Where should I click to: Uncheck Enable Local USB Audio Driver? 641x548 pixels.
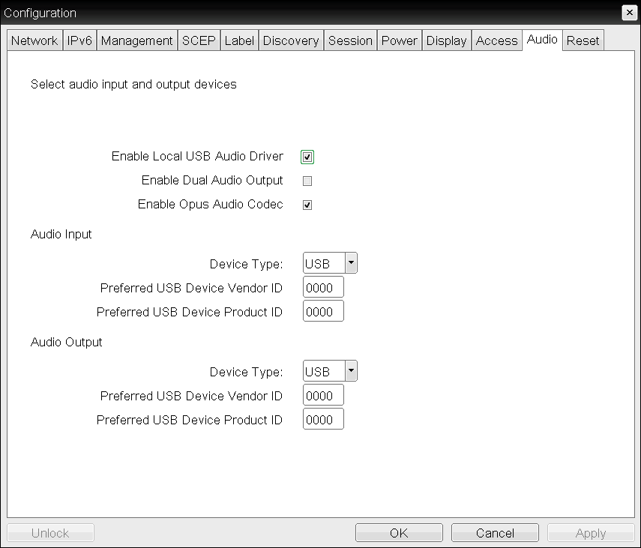tap(307, 157)
